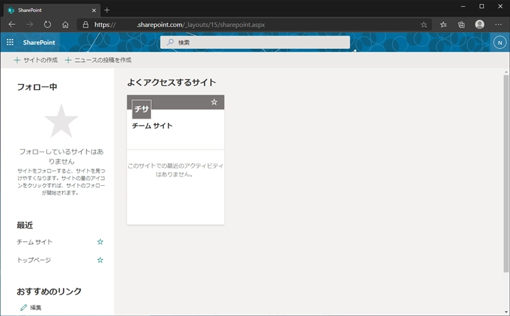Select the SharePoint browser tab

52,10
